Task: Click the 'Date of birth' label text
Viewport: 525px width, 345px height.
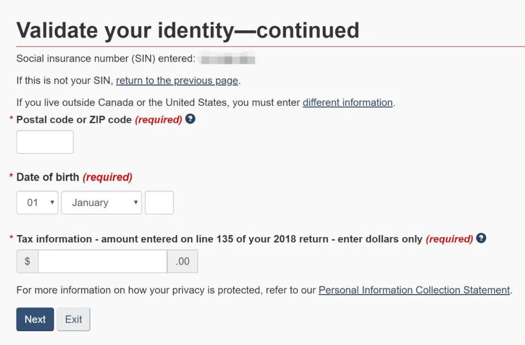Action: [x=48, y=177]
